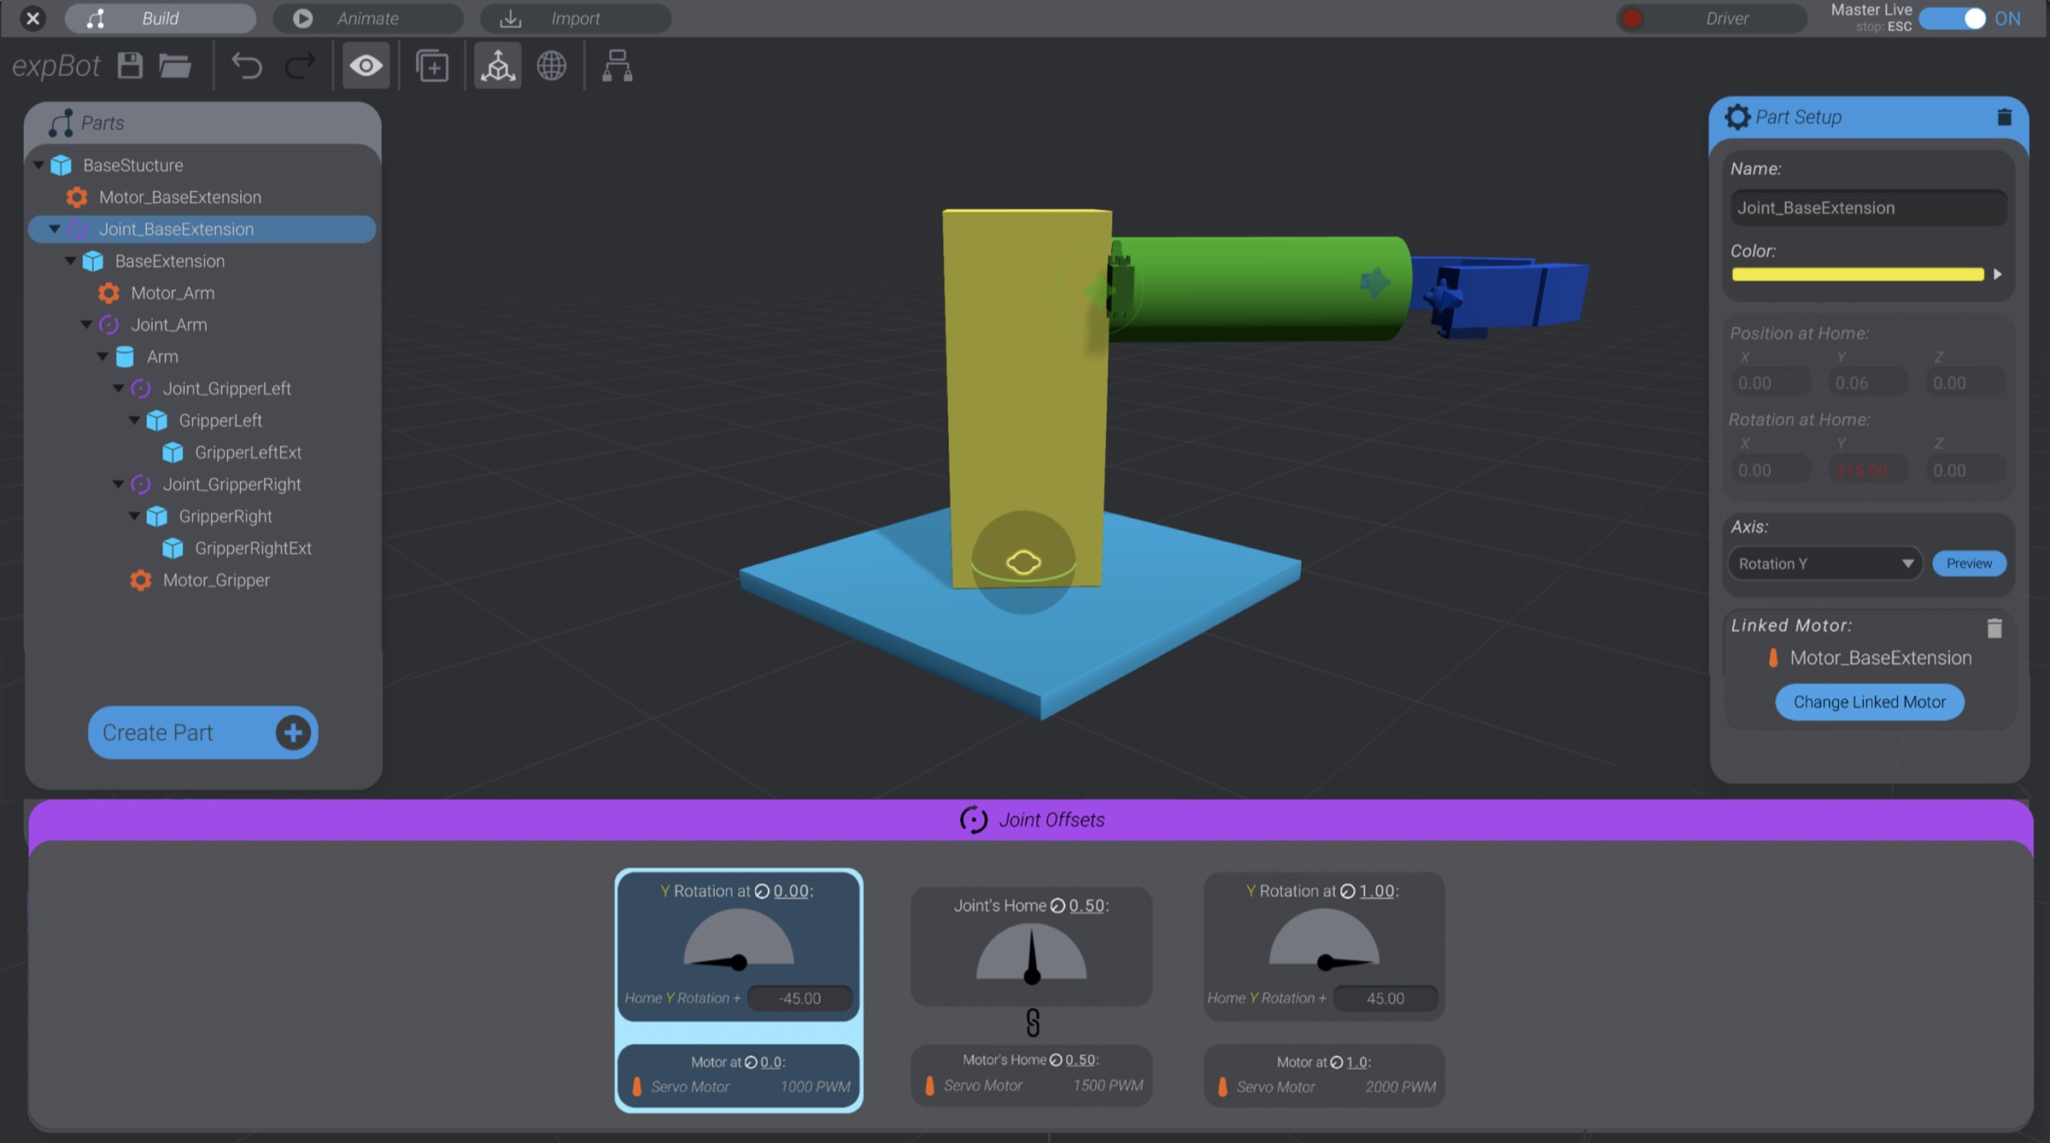This screenshot has height=1143, width=2050.
Task: Collapse the BaseExtension tree node
Action: 71,261
